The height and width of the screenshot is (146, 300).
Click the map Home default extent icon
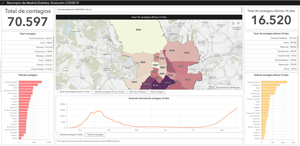(234, 23)
